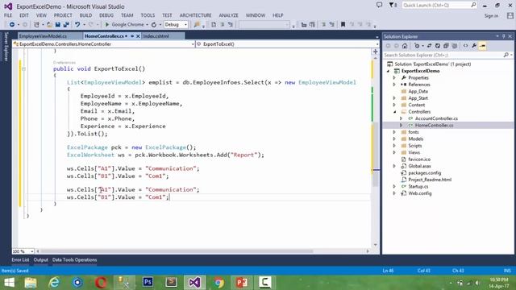The image size is (516, 290).
Task: Click Collapse All in Solution Explorer
Action: [446, 46]
